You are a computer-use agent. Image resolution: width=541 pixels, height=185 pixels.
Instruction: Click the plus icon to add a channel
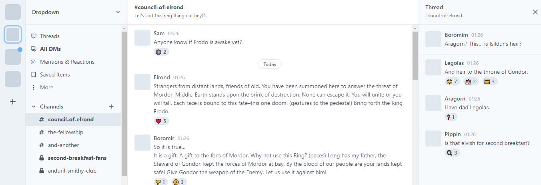click(111, 107)
